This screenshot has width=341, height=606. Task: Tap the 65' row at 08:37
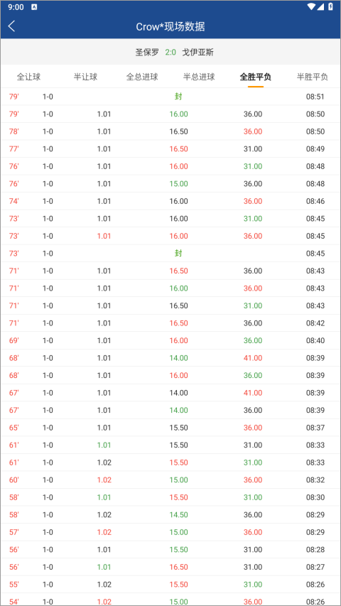pos(170,428)
